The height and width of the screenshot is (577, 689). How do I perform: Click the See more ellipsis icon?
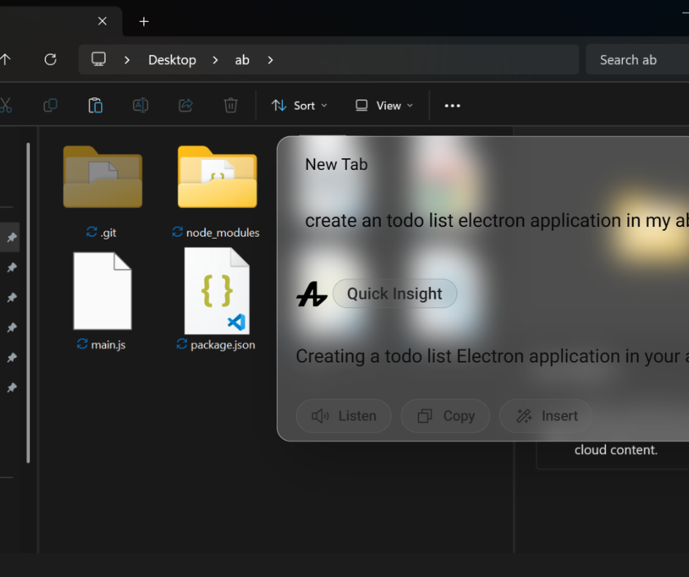(452, 105)
